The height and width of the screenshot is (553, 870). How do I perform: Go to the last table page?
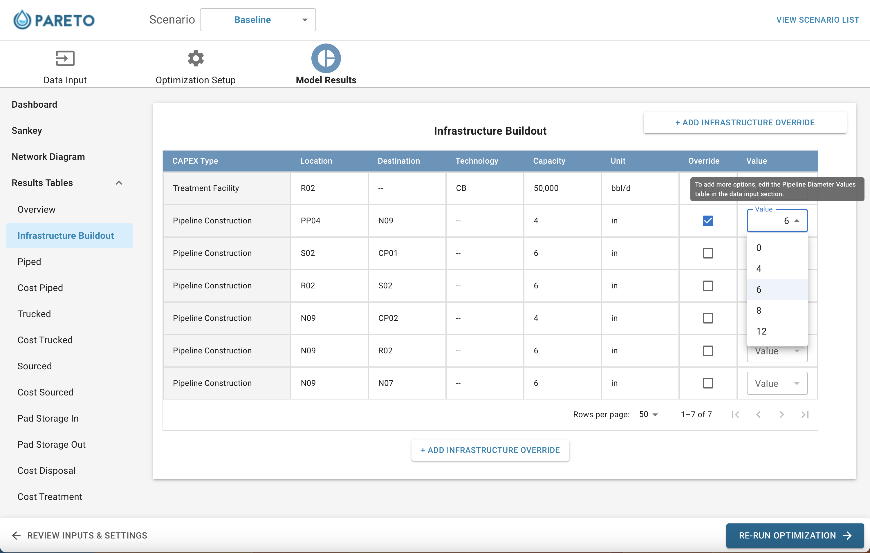[805, 414]
